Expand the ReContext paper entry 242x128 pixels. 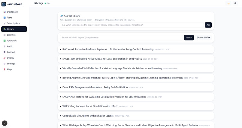pyautogui.click(x=136, y=49)
